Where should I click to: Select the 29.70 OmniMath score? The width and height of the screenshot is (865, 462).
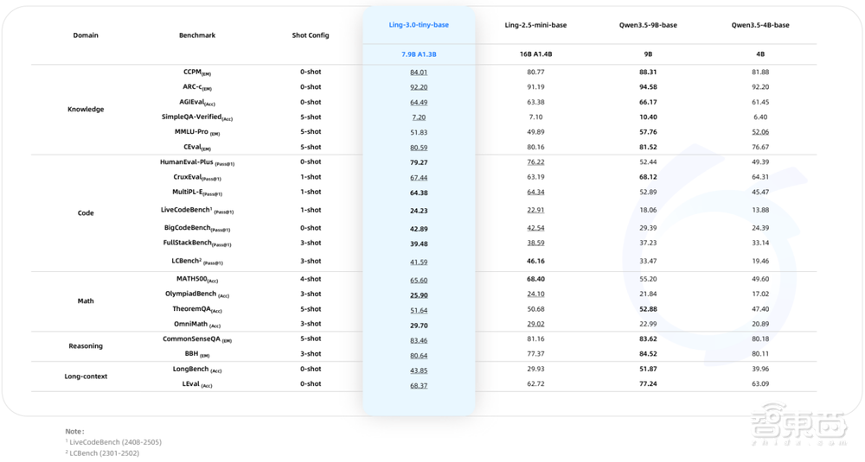419,326
